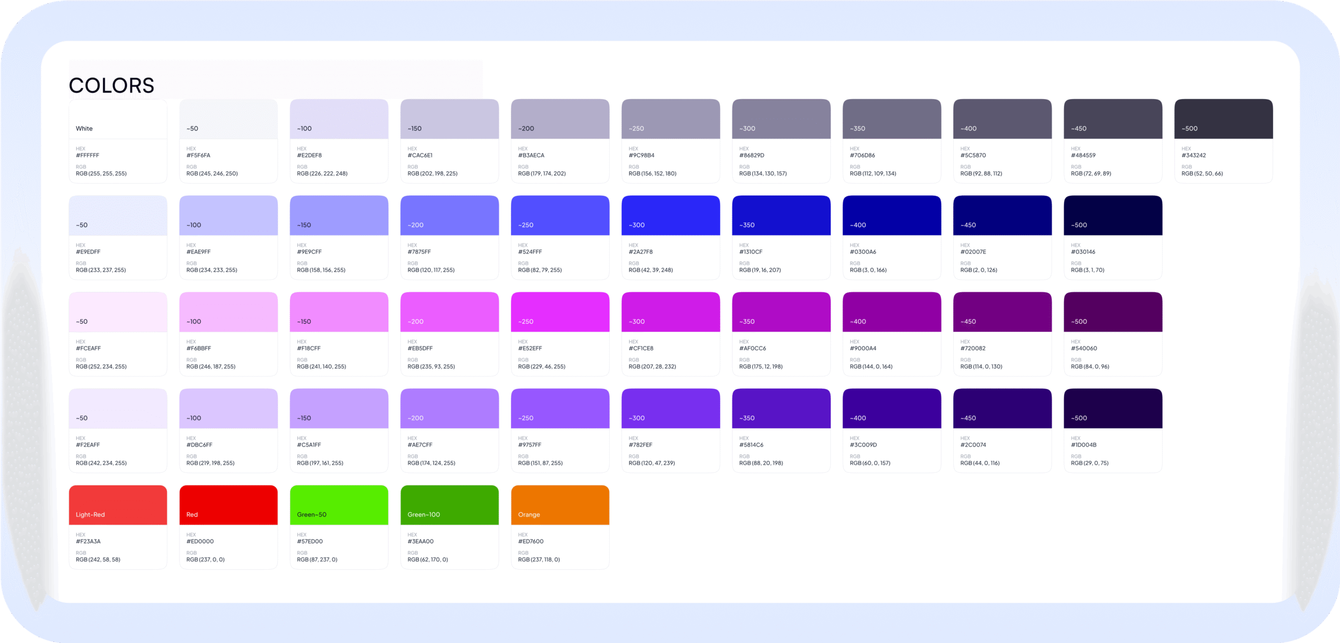Click the Red #ED0000 swatch
This screenshot has height=643, width=1340.
pos(228,505)
